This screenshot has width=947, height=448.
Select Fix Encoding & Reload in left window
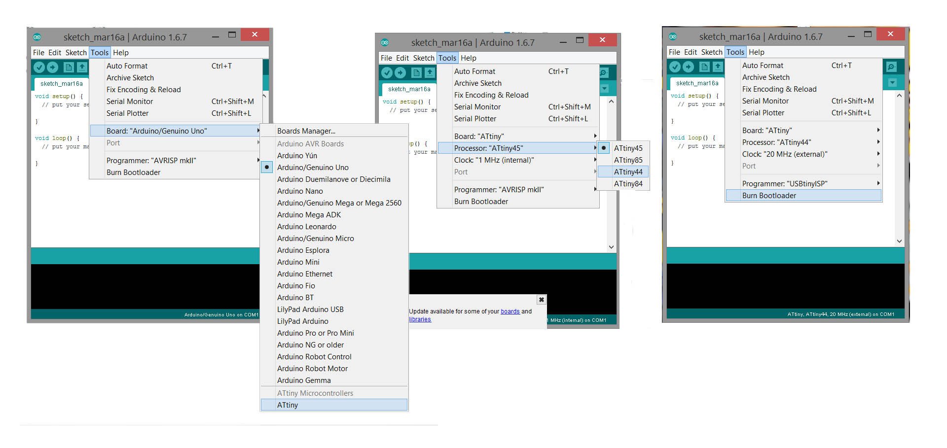(x=175, y=90)
